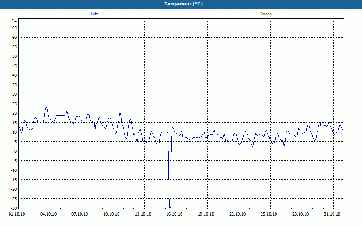Image resolution: width=362 pixels, height=226 pixels.
Task: Select the 01.10.10 date label
Action: [x=17, y=214]
